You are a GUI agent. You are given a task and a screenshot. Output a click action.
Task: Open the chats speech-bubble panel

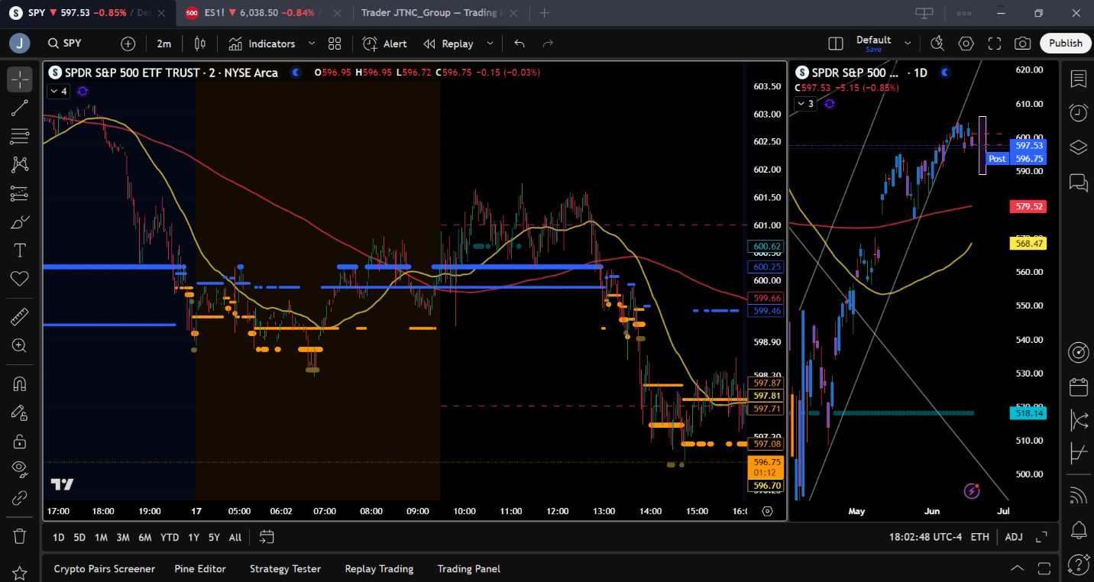(x=1079, y=182)
